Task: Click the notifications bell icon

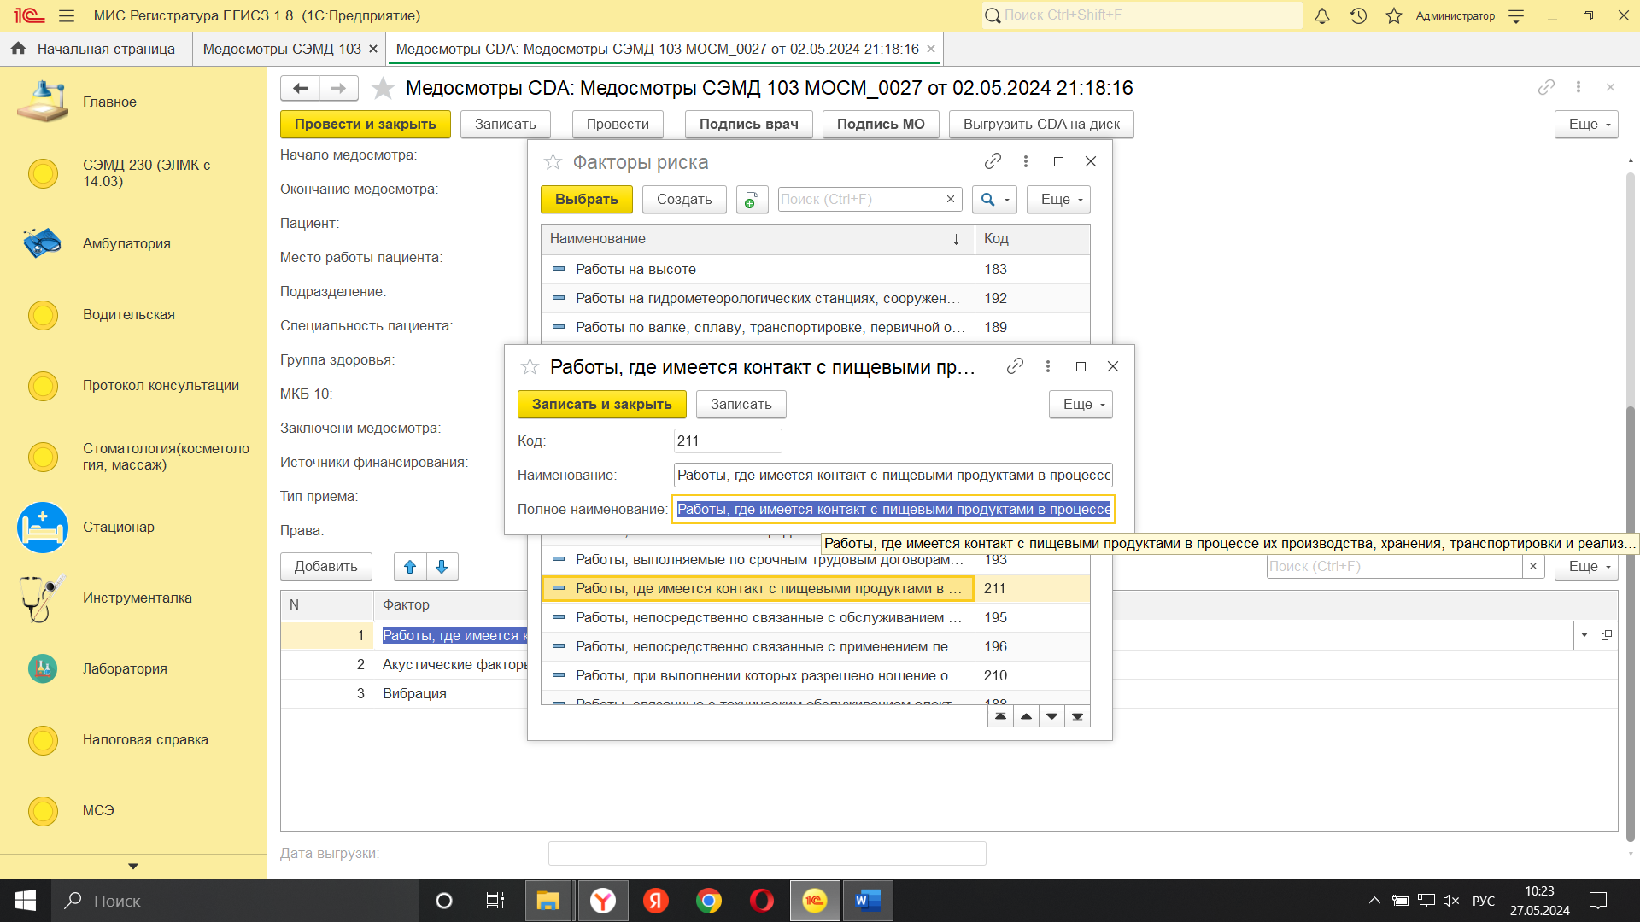Action: [x=1322, y=15]
